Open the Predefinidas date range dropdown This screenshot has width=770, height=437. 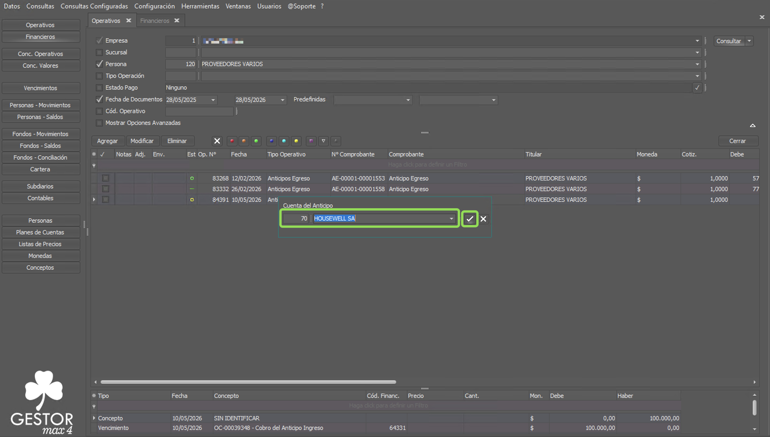(x=408, y=100)
